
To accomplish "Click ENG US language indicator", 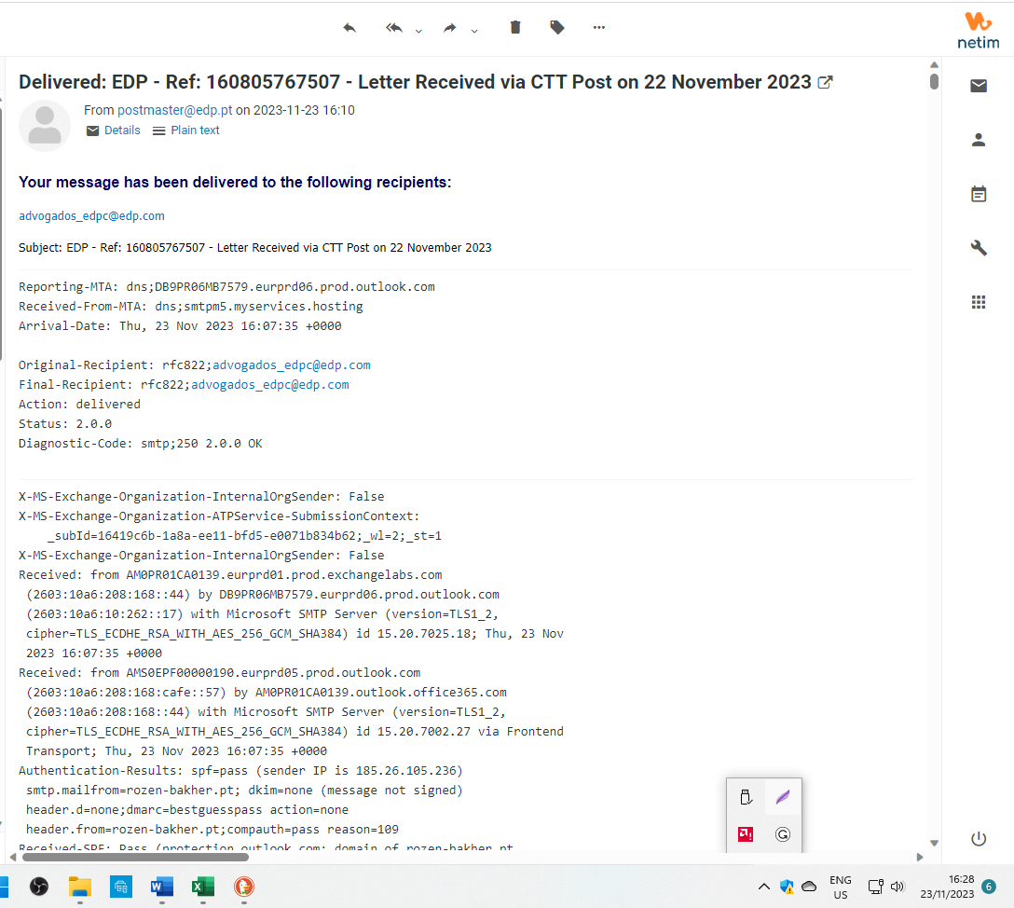I will pos(841,887).
